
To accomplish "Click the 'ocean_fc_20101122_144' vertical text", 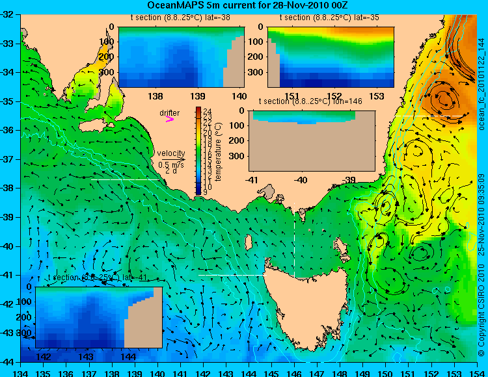I will (481, 84).
